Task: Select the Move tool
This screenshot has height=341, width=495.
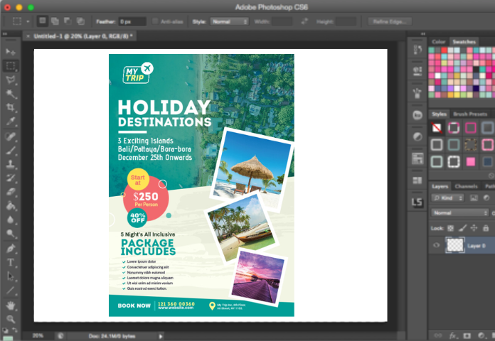Action: click(11, 52)
